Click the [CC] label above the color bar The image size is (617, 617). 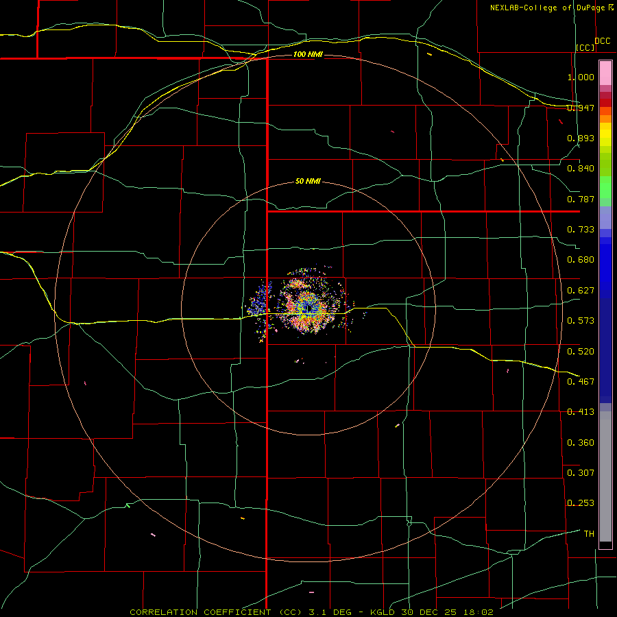pos(585,47)
